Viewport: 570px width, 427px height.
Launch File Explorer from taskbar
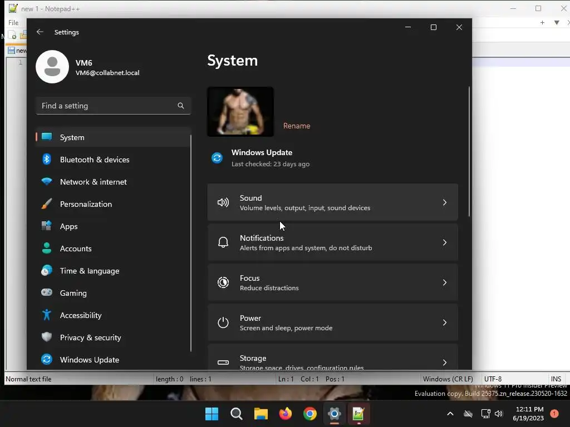[x=261, y=414]
